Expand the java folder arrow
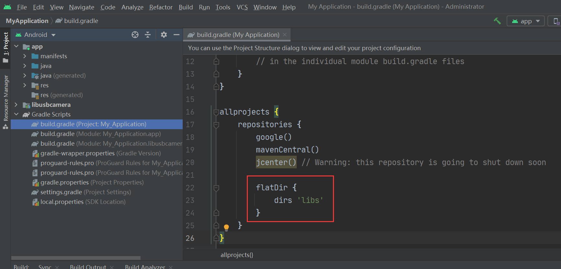 [x=25, y=66]
